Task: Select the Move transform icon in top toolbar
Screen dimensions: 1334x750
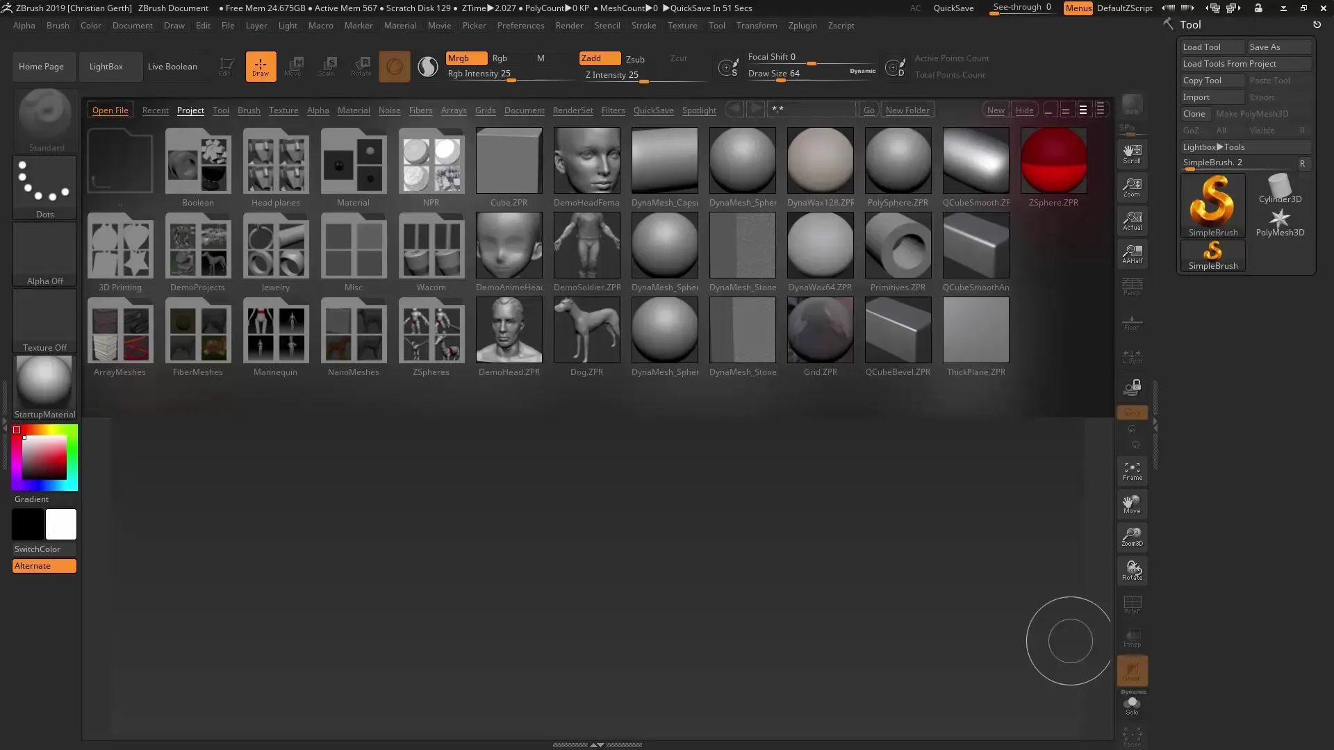Action: [293, 67]
